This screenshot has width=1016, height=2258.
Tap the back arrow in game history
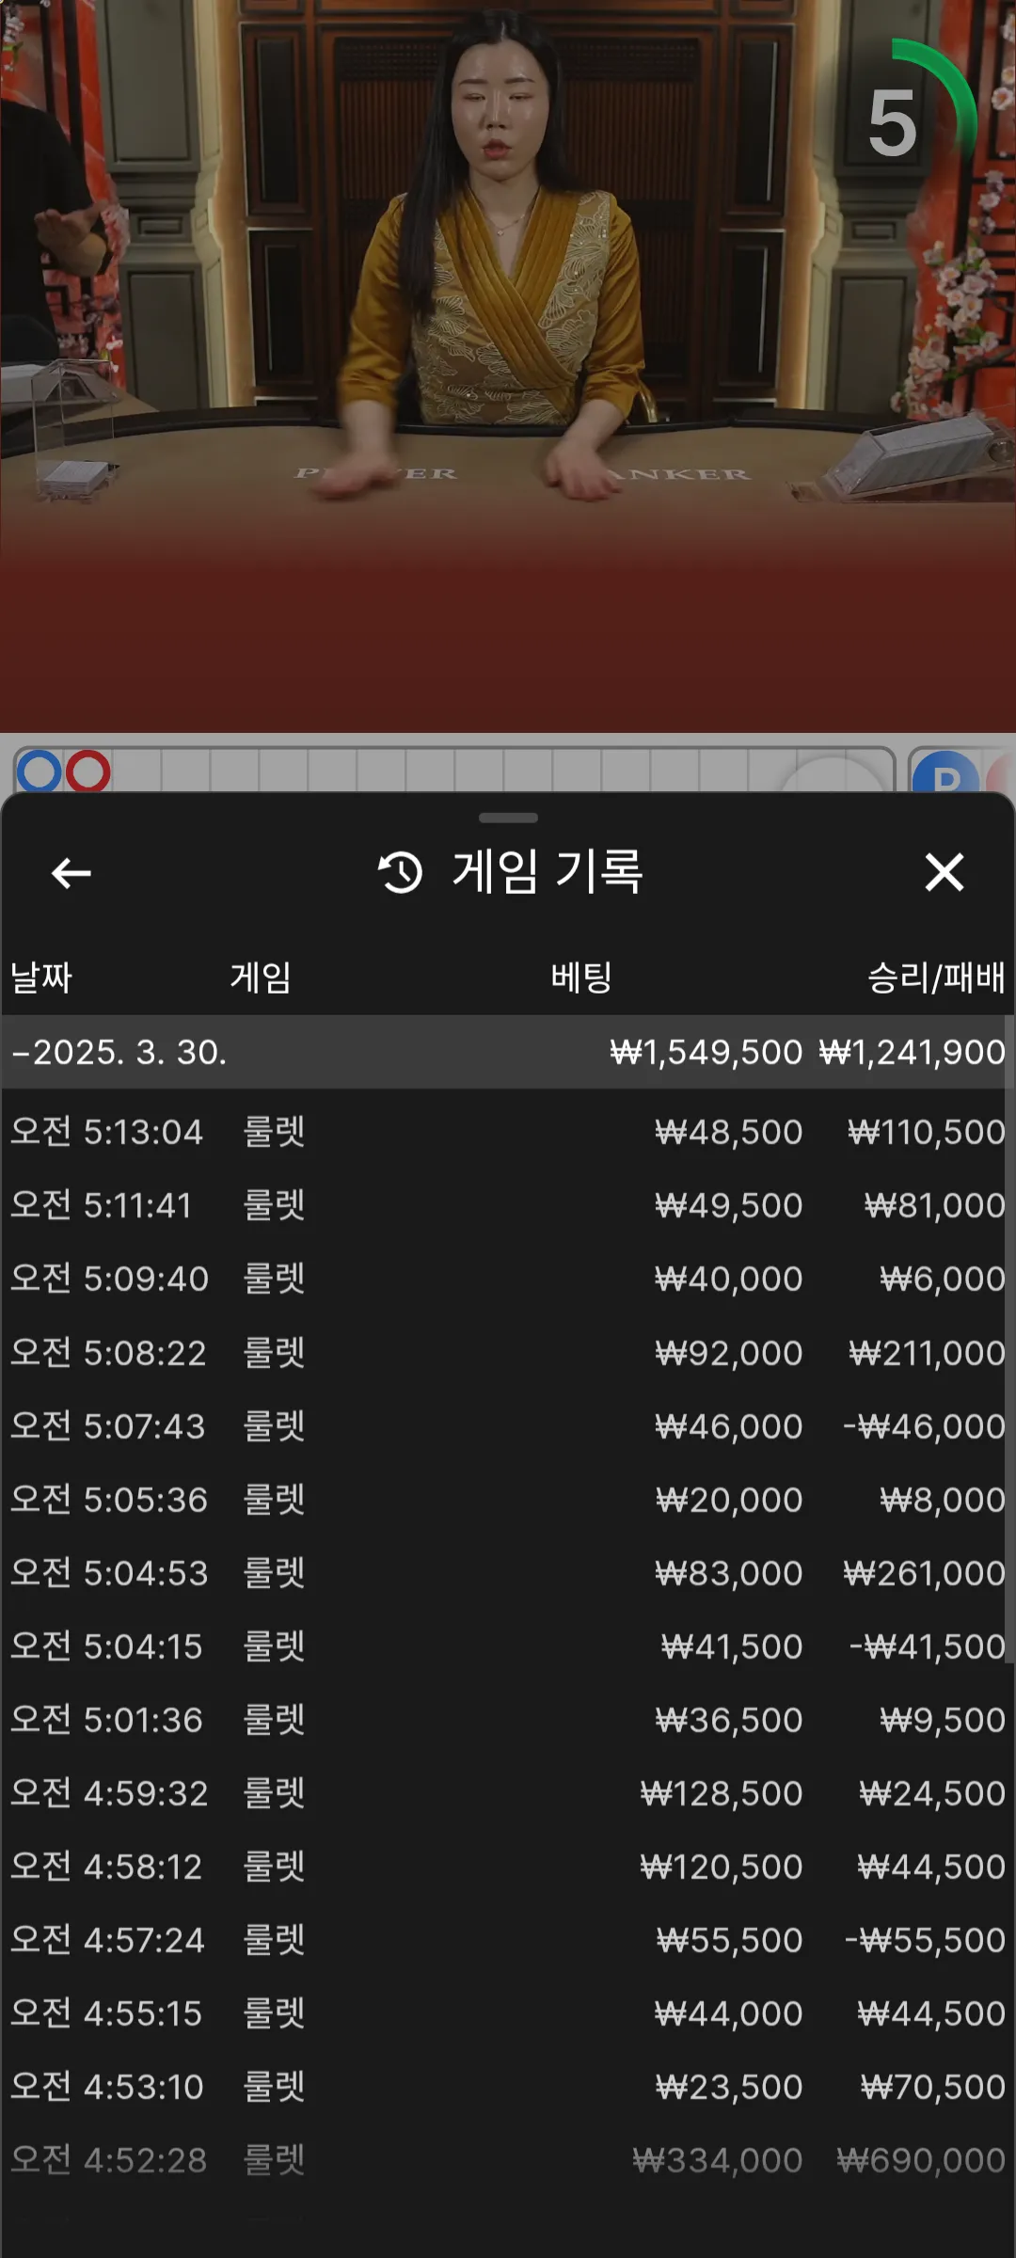(71, 873)
